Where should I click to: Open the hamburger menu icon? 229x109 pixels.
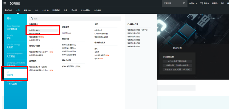[x=5, y=3]
